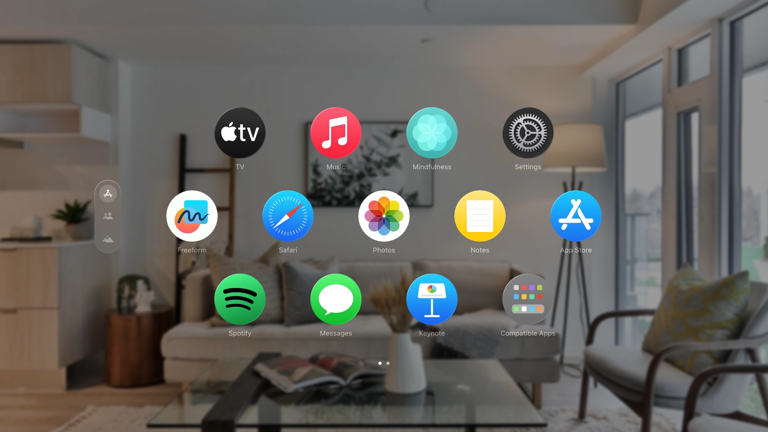Open Messages app

(x=336, y=300)
